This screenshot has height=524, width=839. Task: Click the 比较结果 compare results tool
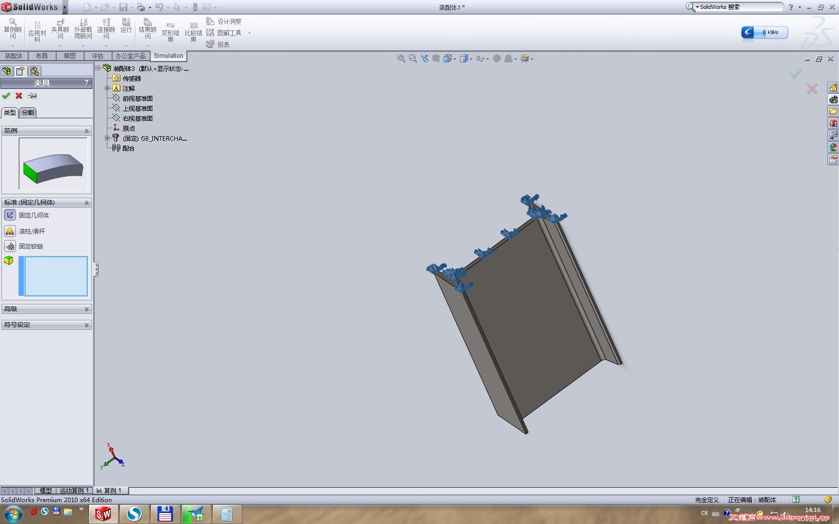point(193,32)
